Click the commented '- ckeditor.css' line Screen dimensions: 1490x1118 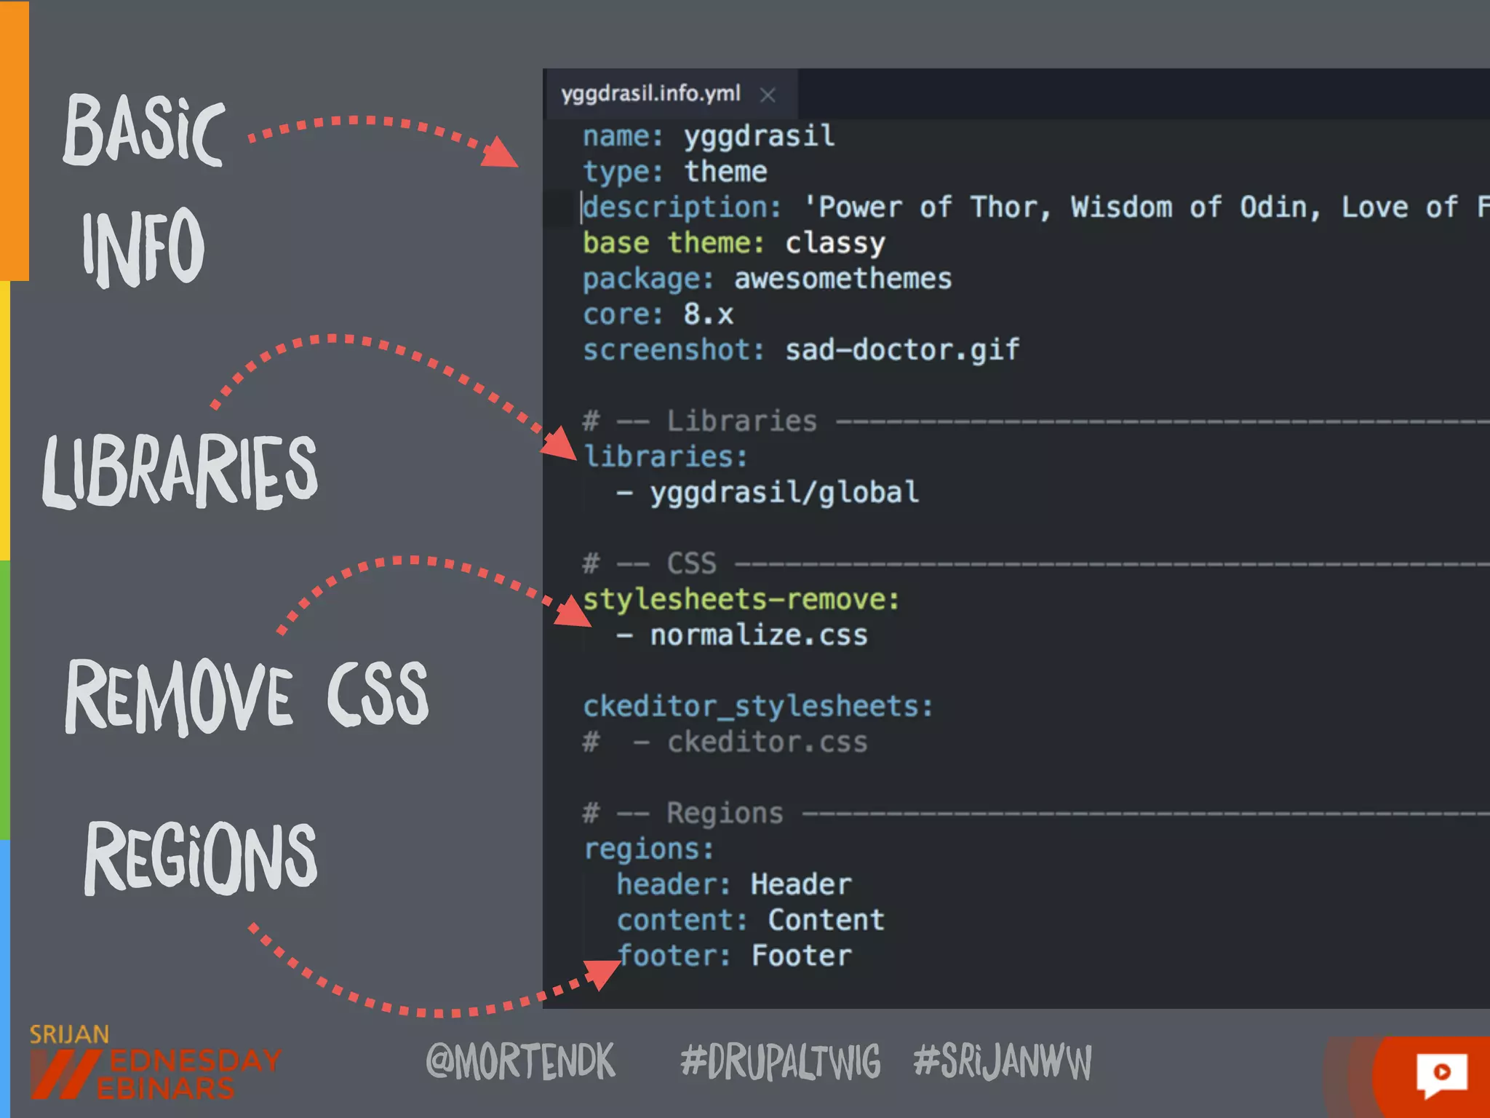click(725, 742)
